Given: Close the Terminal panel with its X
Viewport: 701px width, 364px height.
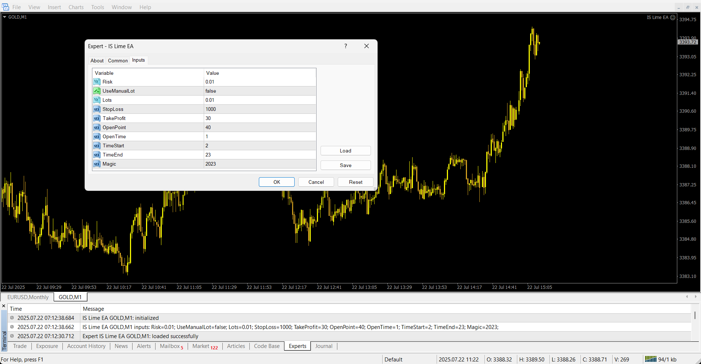Looking at the screenshot, I should [x=4, y=306].
